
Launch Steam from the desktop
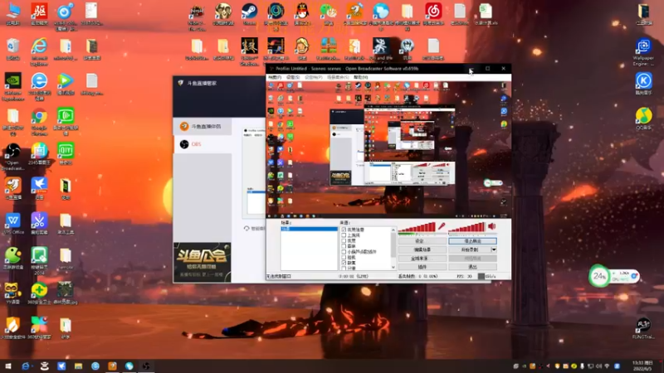[248, 12]
